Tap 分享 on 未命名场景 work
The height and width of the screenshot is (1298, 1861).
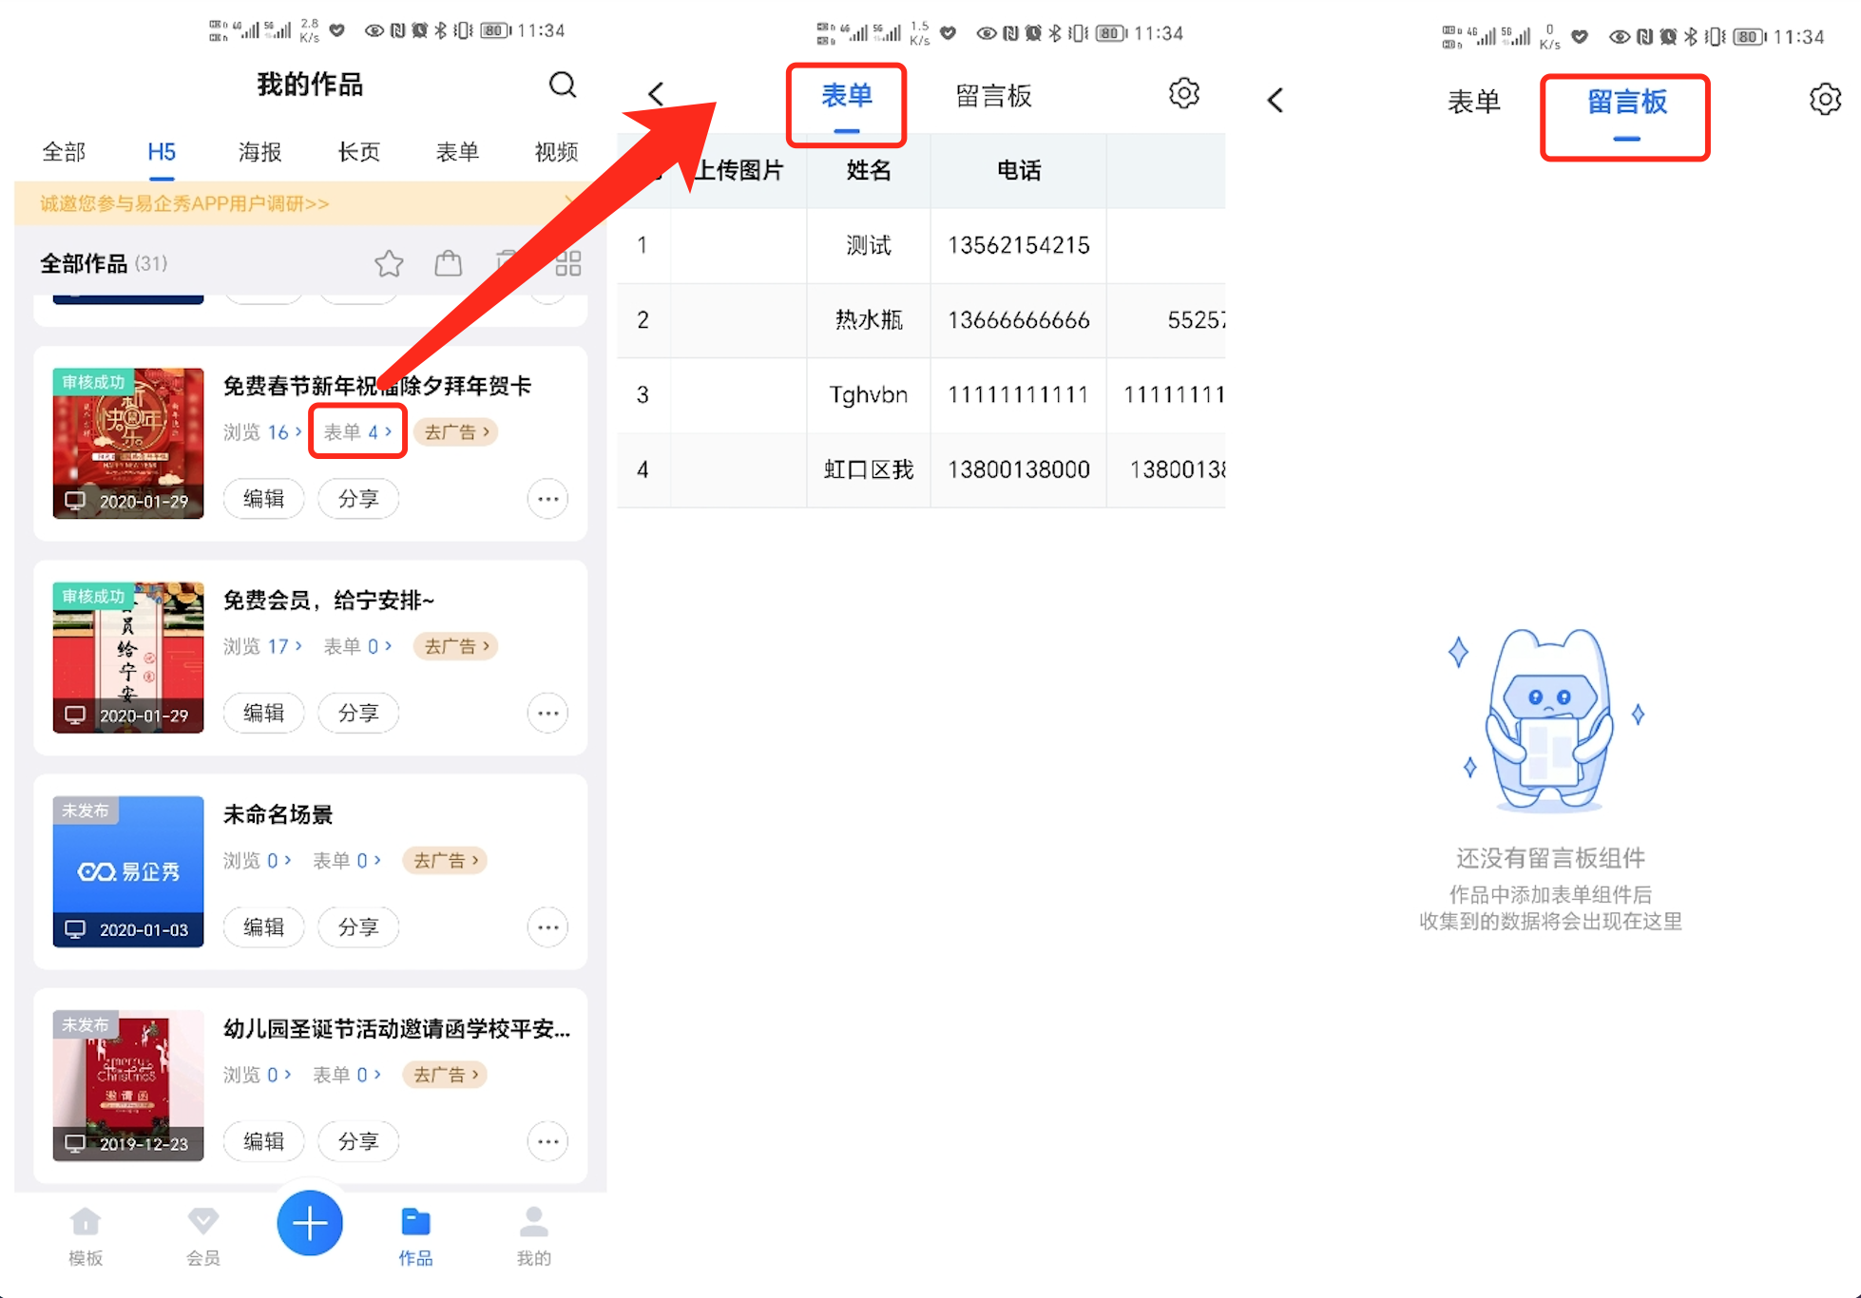357,926
